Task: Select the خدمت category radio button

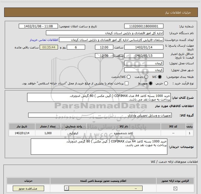Action: pyautogui.click(x=146, y=77)
